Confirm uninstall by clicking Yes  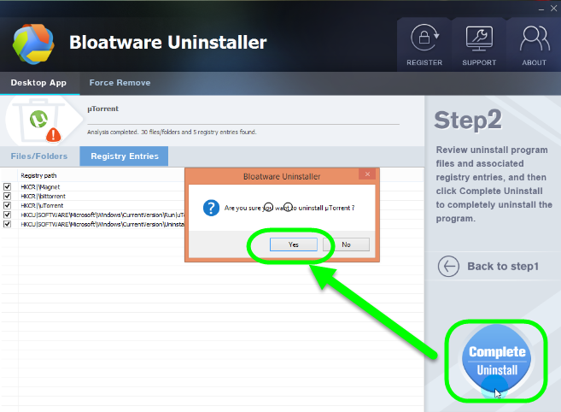[x=294, y=244]
